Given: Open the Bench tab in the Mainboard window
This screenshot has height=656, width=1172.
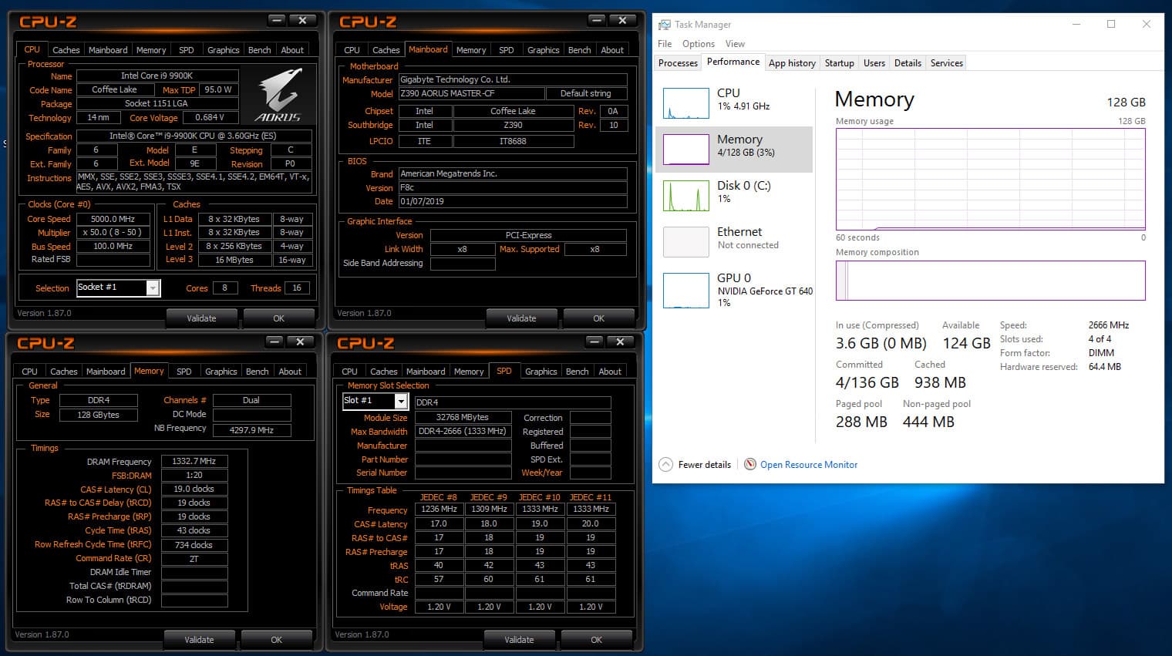Looking at the screenshot, I should (x=579, y=50).
